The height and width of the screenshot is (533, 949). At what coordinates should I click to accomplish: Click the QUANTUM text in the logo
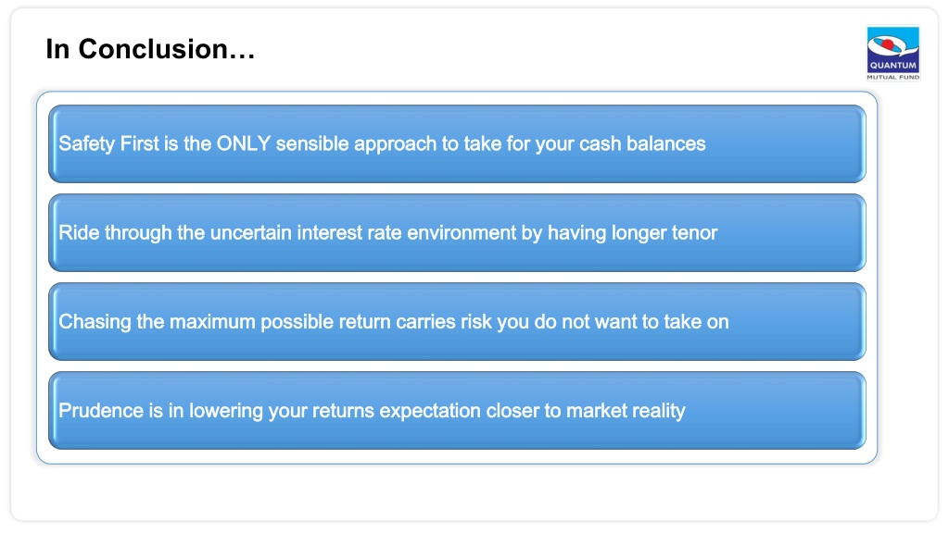[892, 66]
